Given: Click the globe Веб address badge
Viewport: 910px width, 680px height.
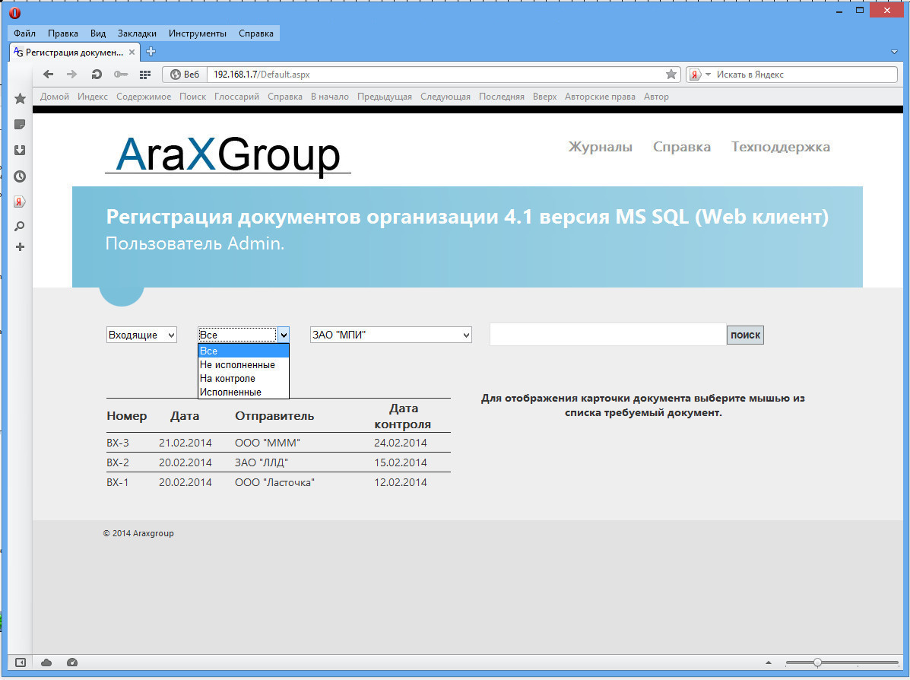Looking at the screenshot, I should (185, 75).
